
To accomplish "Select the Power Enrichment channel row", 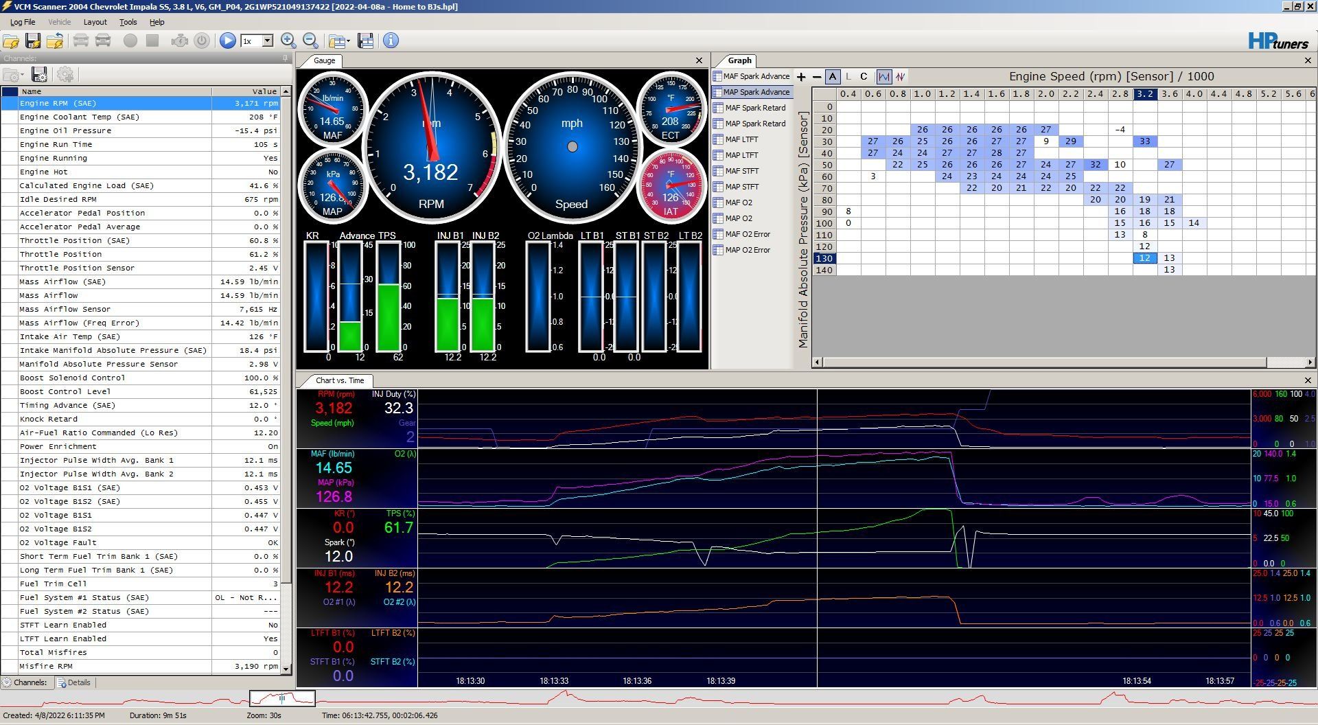I will click(141, 446).
